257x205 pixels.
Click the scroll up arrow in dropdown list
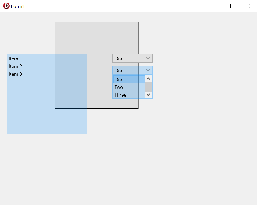pyautogui.click(x=148, y=79)
